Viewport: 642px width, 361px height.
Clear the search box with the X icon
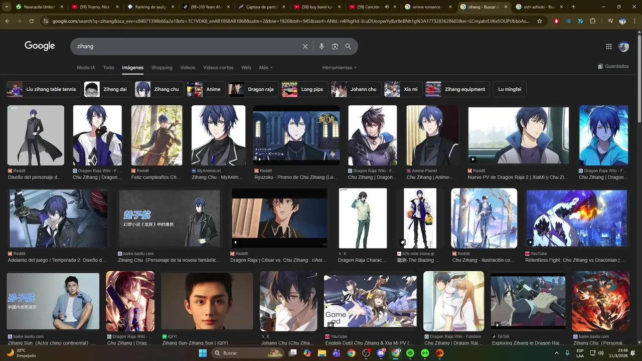[x=305, y=46]
